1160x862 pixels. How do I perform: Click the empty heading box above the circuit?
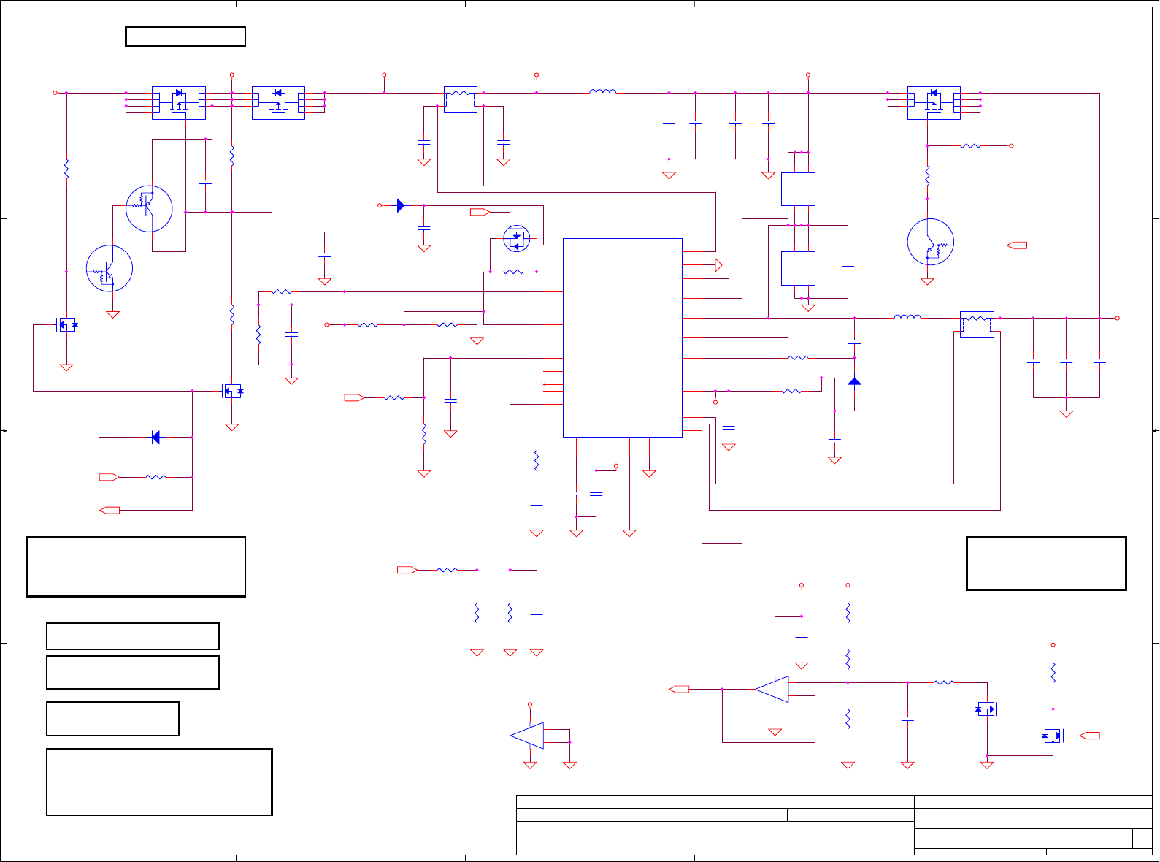click(185, 37)
